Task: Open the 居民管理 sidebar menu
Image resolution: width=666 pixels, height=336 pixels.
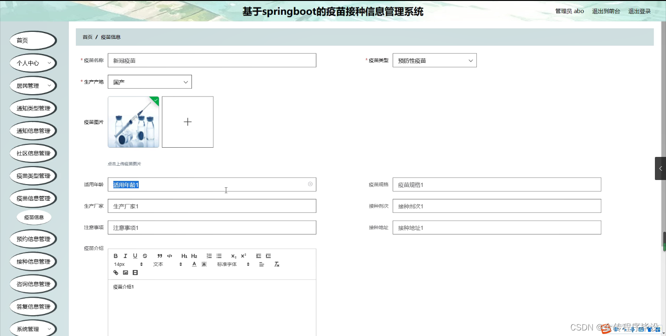Action: tap(33, 85)
